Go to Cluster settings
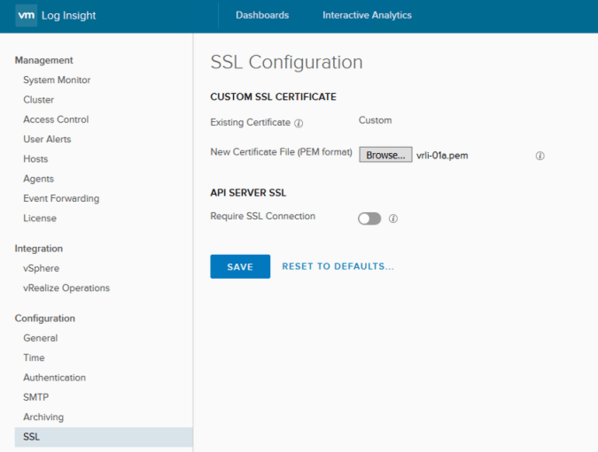Image resolution: width=598 pixels, height=452 pixels. 38,100
